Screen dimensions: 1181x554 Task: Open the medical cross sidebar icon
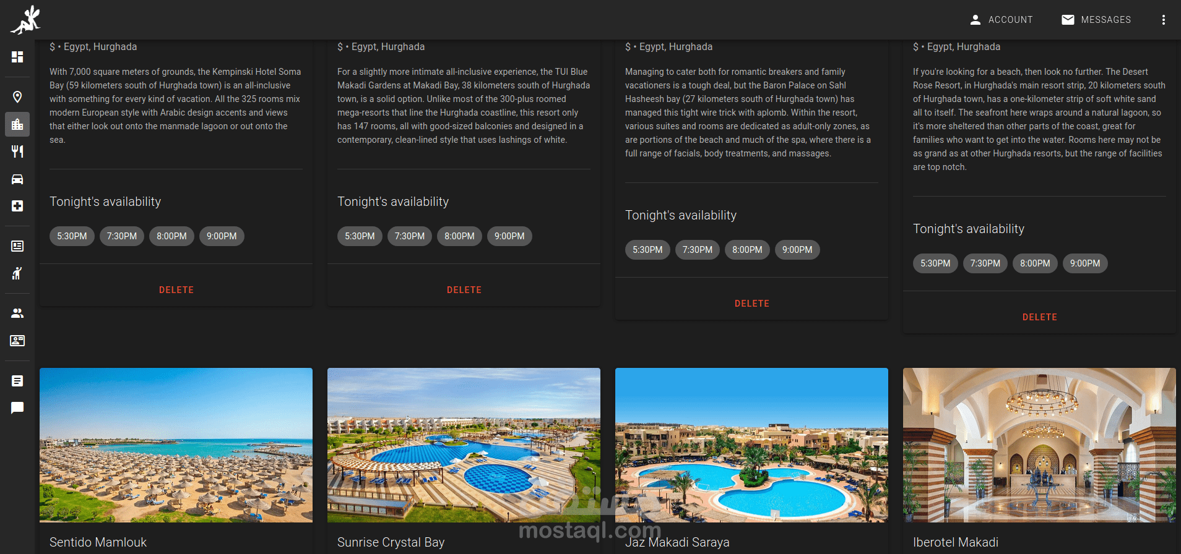coord(17,206)
